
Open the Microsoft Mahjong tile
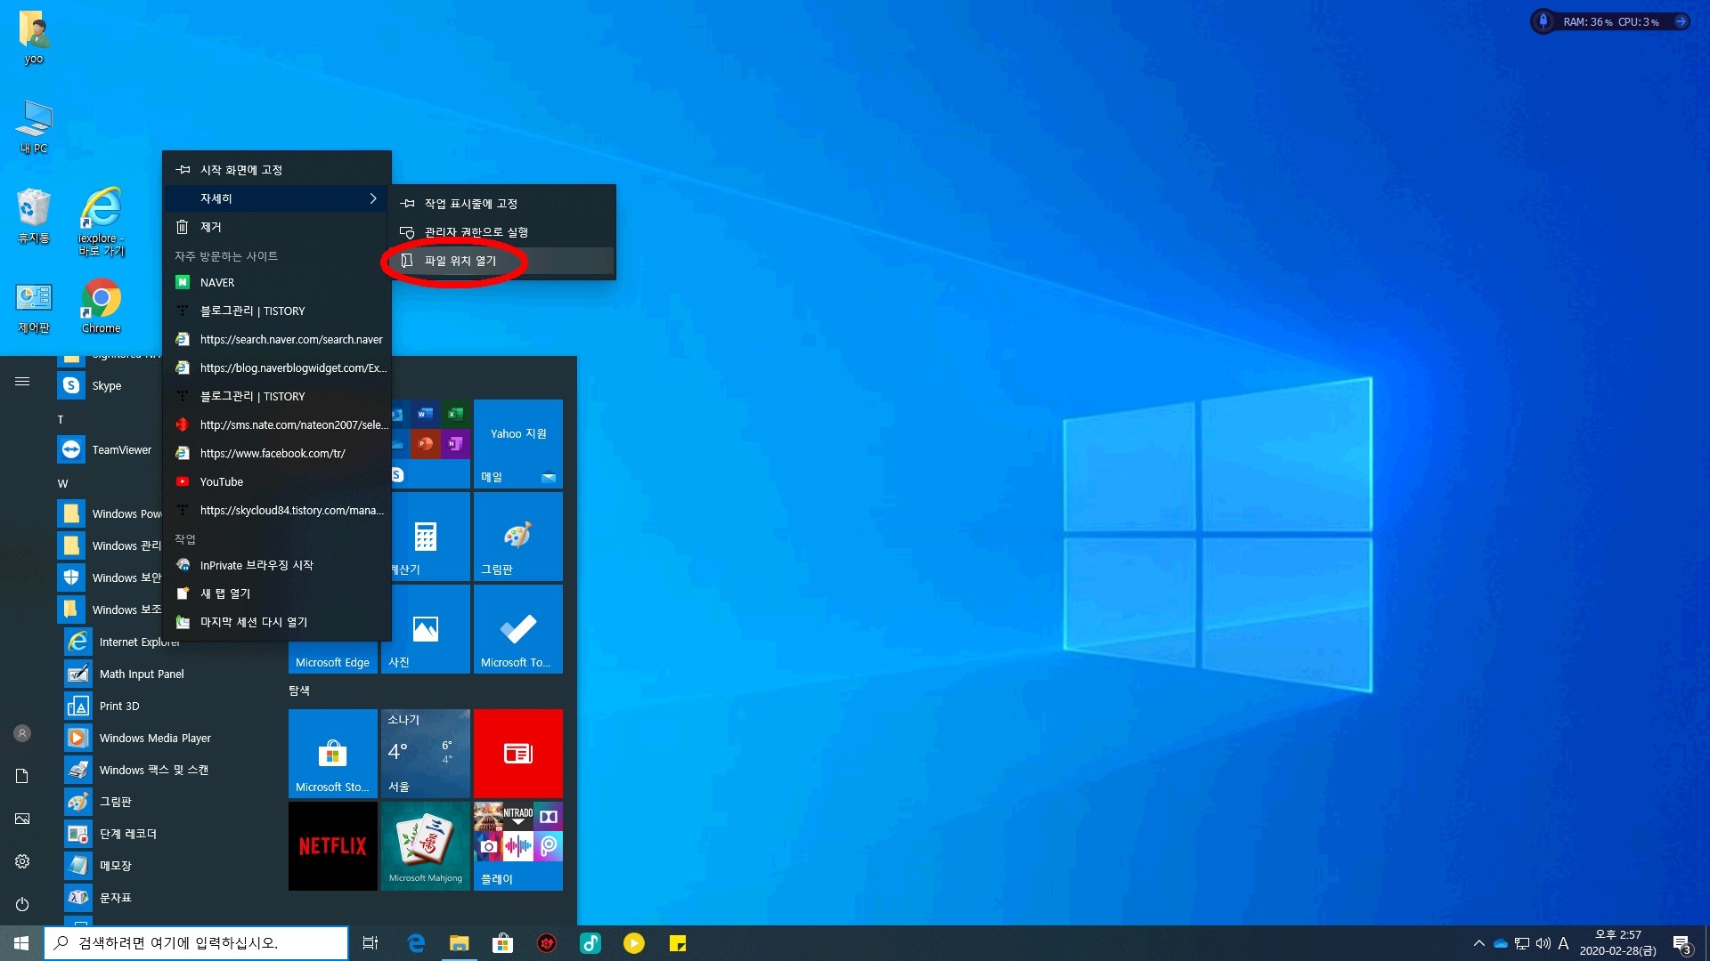pos(425,845)
